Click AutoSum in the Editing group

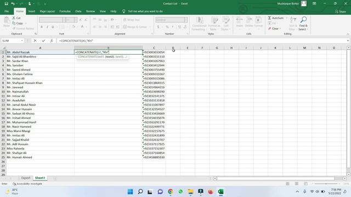(x=276, y=18)
